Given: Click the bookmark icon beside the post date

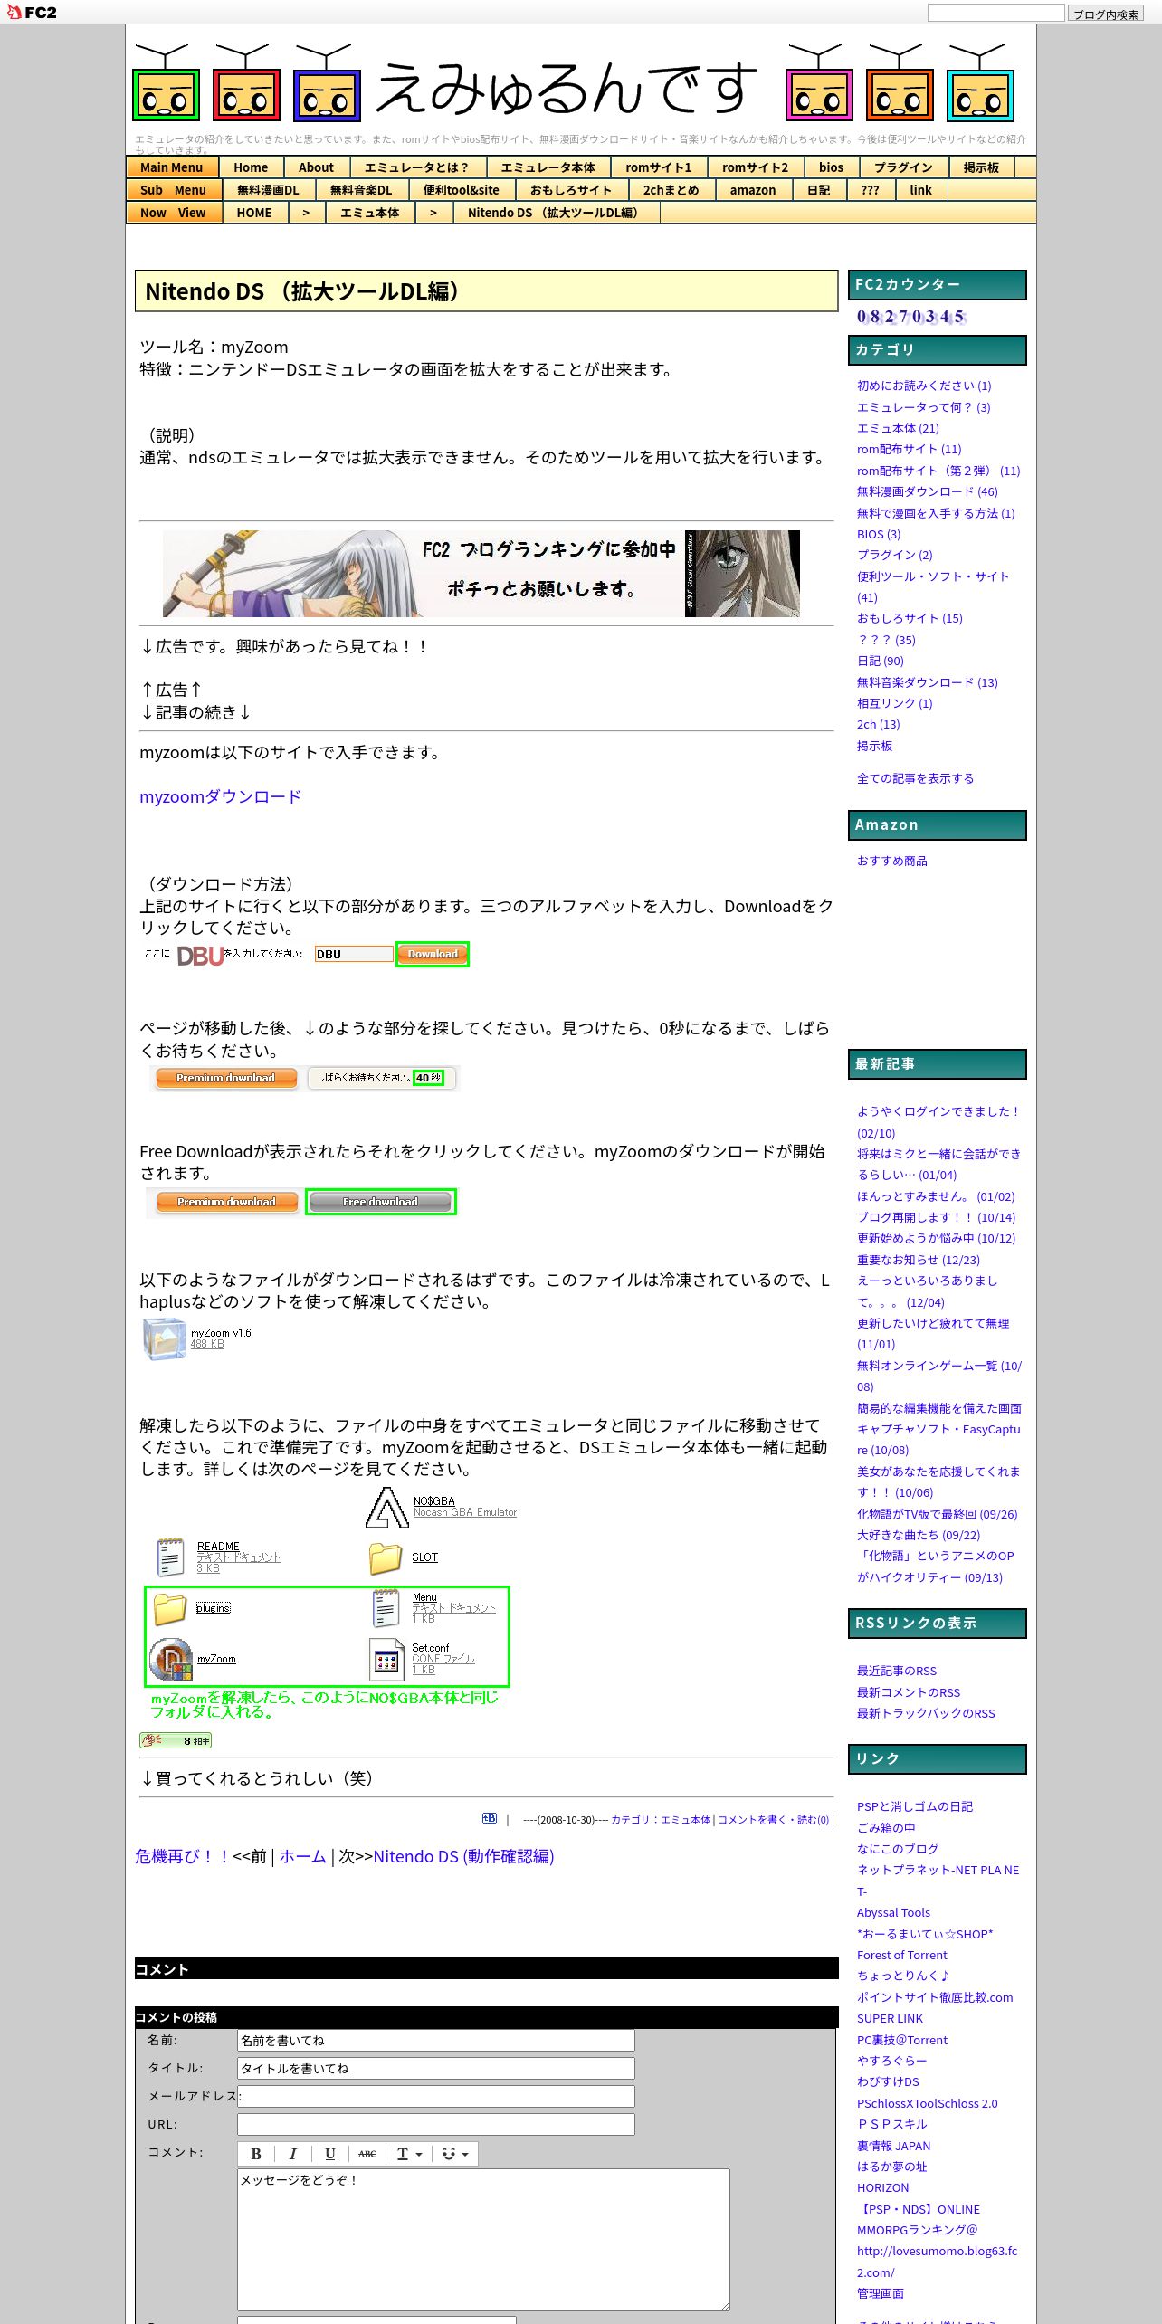Looking at the screenshot, I should 490,1817.
